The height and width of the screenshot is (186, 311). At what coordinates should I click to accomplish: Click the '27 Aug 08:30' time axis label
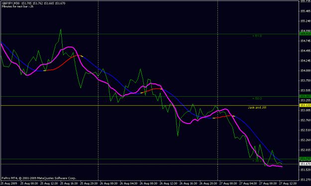pyautogui.click(x=268, y=183)
